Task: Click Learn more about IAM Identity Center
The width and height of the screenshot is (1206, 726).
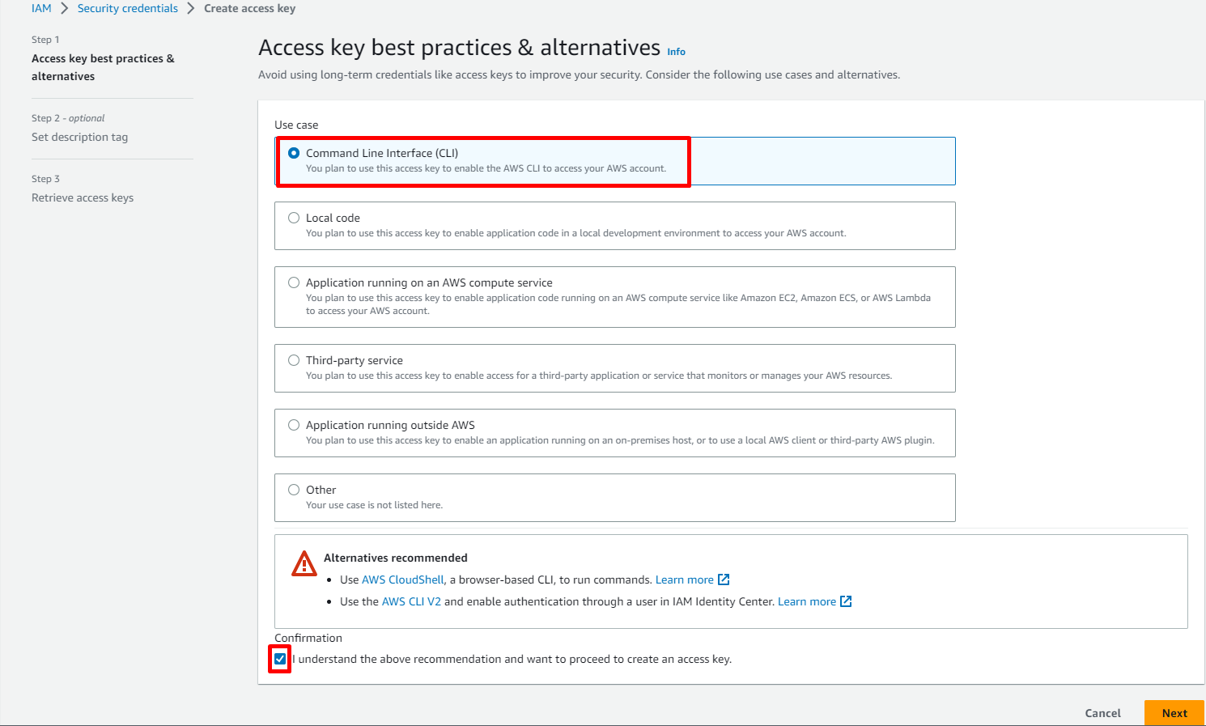Action: click(x=806, y=601)
